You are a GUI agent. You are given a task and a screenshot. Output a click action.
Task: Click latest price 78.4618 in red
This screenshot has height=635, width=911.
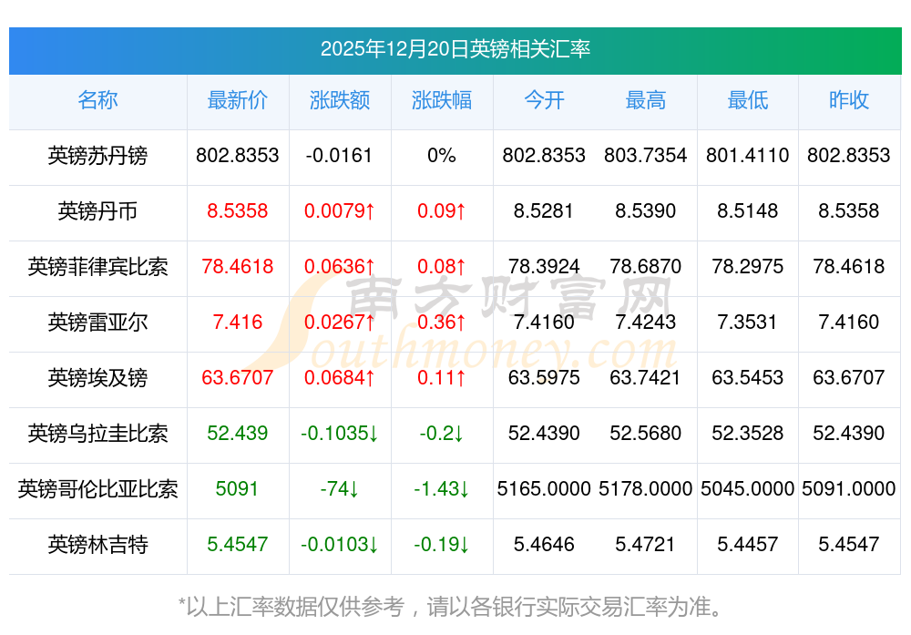point(238,267)
